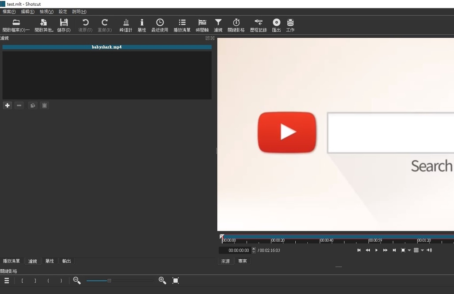Switch to the 屬性 bottom tab
This screenshot has width=454, height=294.
[x=50, y=261]
